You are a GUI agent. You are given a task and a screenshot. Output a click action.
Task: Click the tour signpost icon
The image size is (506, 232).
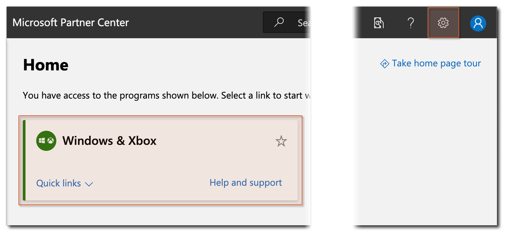pyautogui.click(x=384, y=64)
